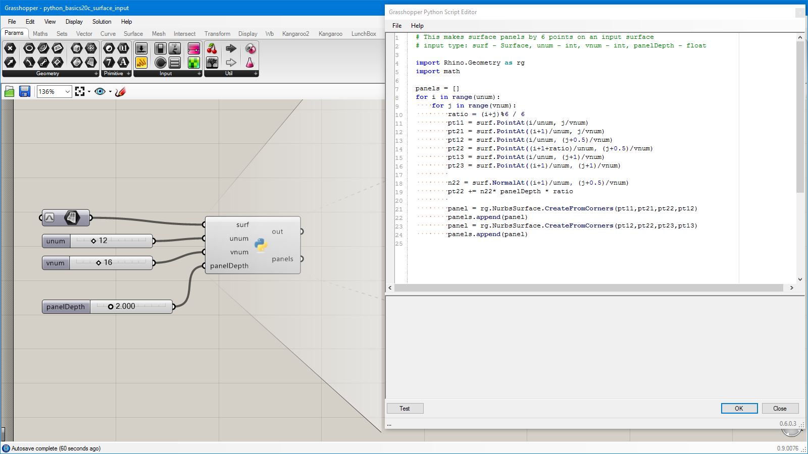808x454 pixels.
Task: Click the 'import math' code line
Action: [x=438, y=71]
